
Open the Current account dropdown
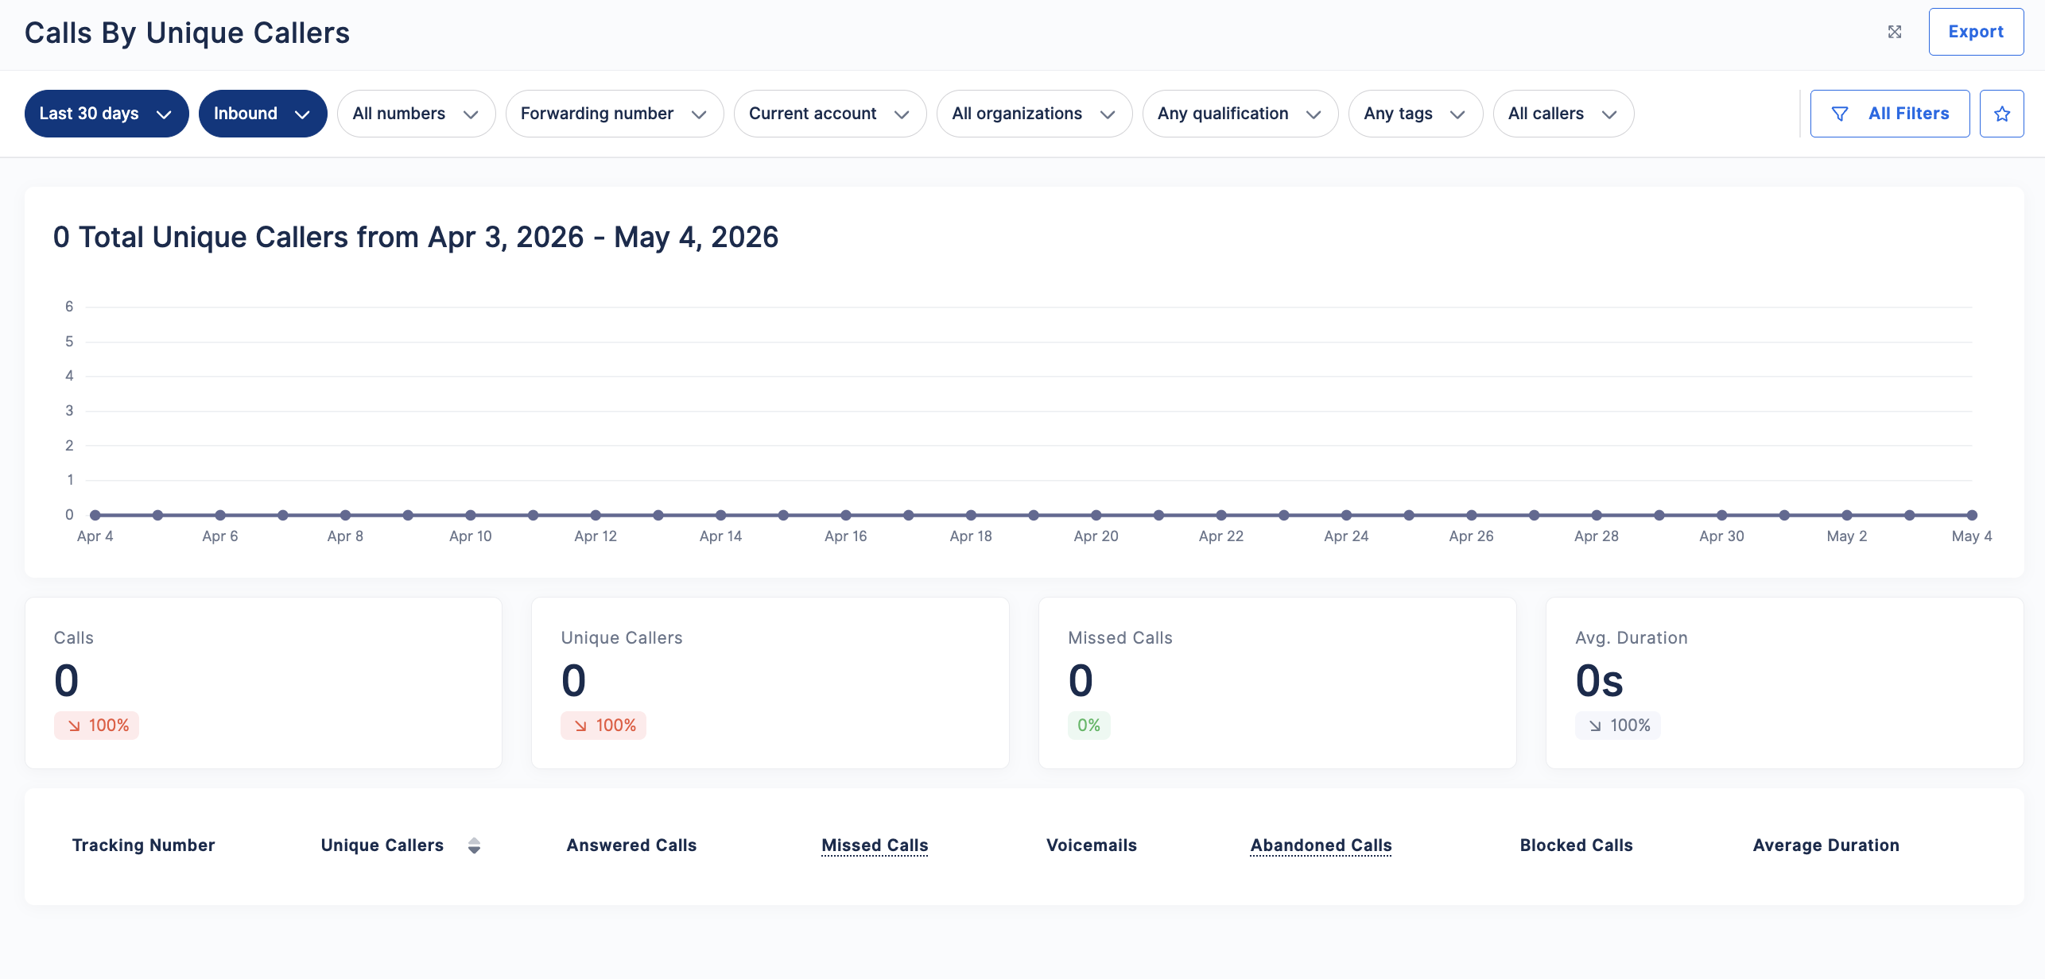tap(829, 114)
